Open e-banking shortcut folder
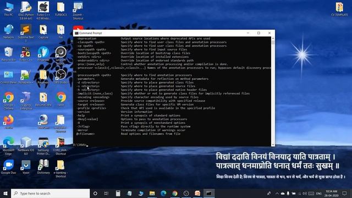This screenshot has width=352, height=198. [x=61, y=168]
